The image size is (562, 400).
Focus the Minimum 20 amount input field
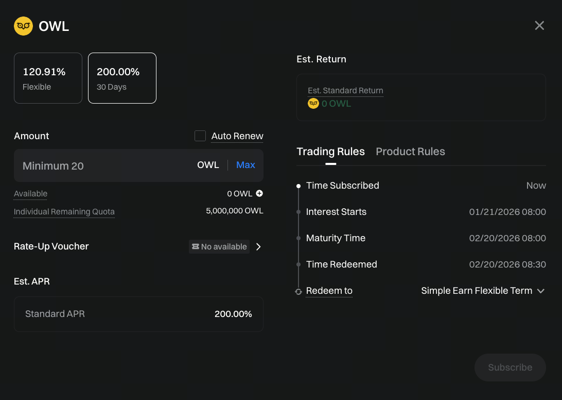(x=103, y=166)
